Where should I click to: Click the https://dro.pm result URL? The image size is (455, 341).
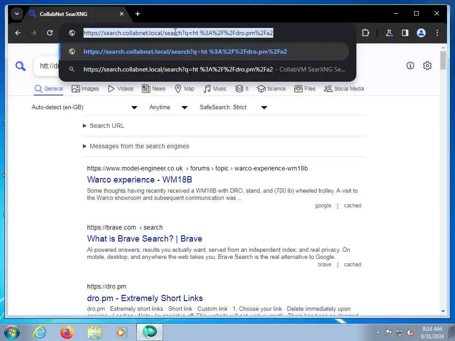tap(107, 287)
